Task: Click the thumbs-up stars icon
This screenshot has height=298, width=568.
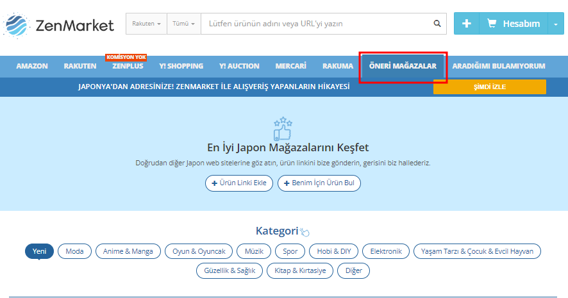Action: [283, 129]
